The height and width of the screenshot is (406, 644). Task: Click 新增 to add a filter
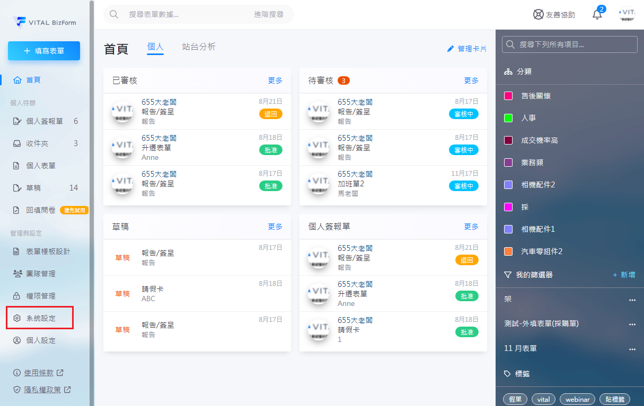[624, 275]
